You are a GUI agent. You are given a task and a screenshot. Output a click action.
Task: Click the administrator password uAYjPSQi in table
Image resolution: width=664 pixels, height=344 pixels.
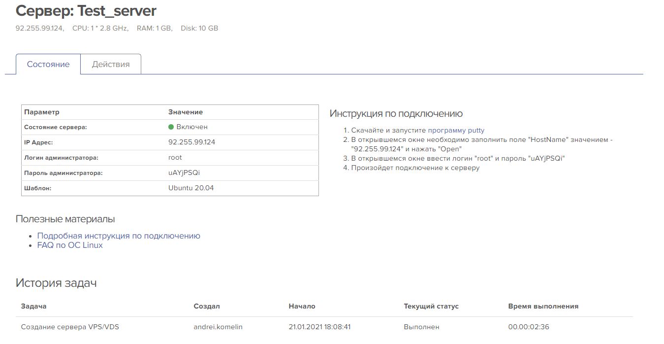[184, 173]
